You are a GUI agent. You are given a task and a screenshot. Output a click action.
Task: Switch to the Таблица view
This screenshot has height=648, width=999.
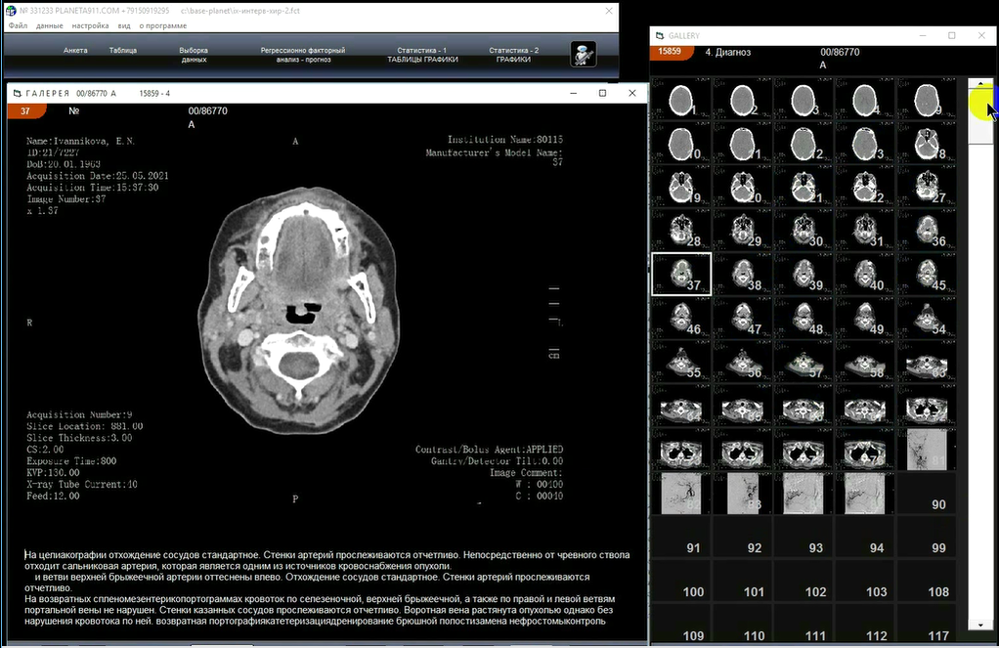tap(123, 50)
